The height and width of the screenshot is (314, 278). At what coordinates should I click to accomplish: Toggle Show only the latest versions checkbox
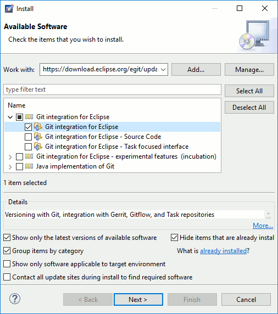[7, 238]
